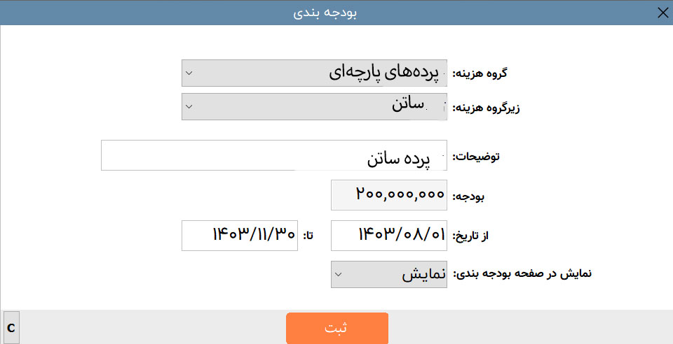Expand the گروه هزینه dropdown arrow
673x344 pixels.
(x=189, y=73)
